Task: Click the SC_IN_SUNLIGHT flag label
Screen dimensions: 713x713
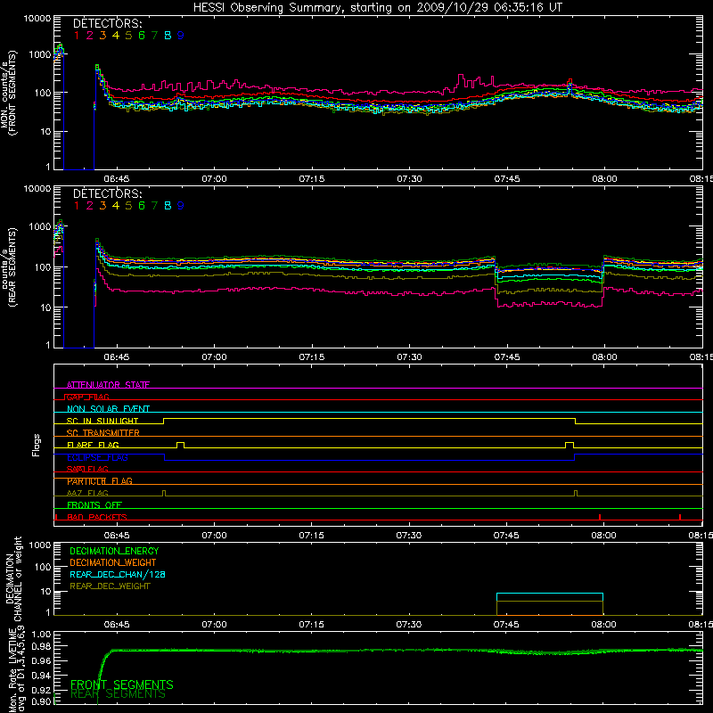Action: point(102,421)
